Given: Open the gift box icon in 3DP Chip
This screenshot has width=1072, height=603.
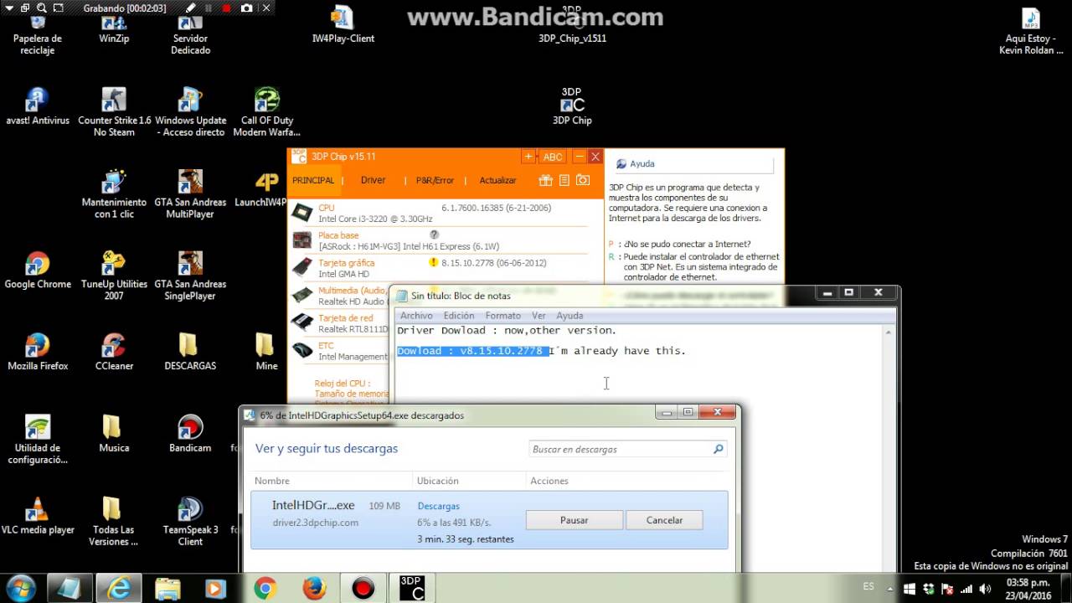Looking at the screenshot, I should pyautogui.click(x=545, y=180).
